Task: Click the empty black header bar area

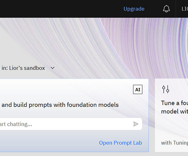Action: pos(61,9)
